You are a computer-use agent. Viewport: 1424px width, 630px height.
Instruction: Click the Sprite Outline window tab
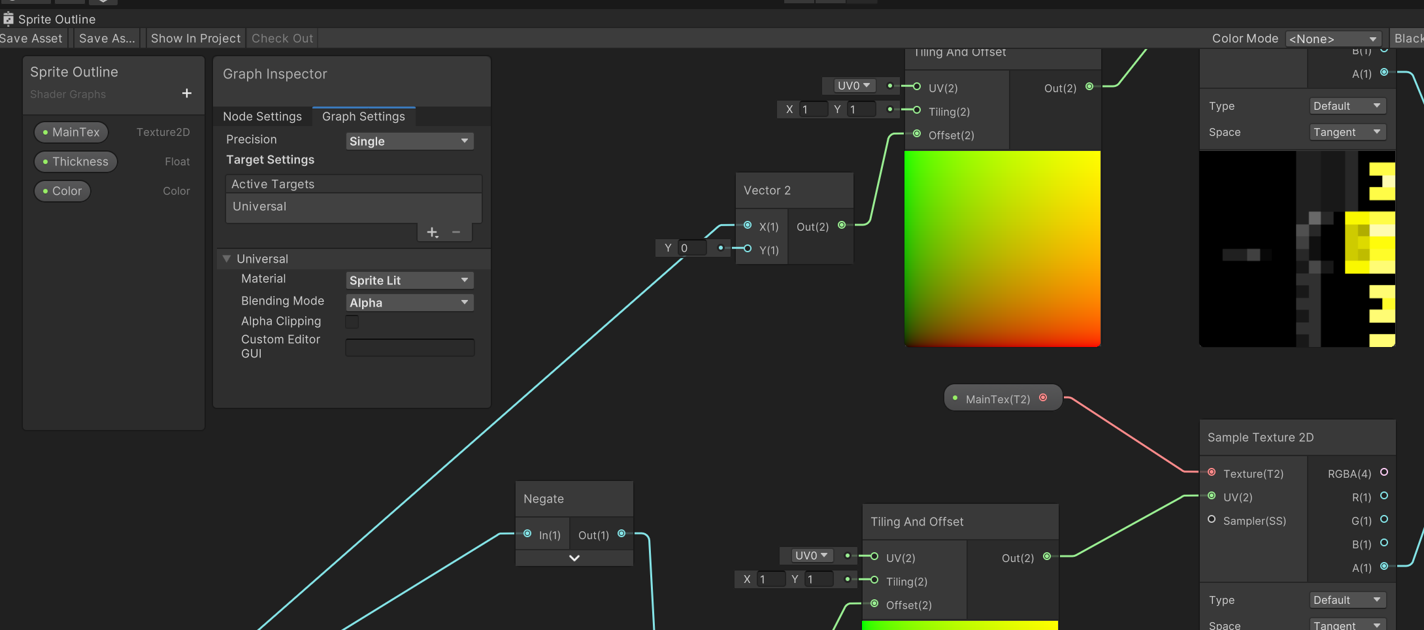point(50,19)
